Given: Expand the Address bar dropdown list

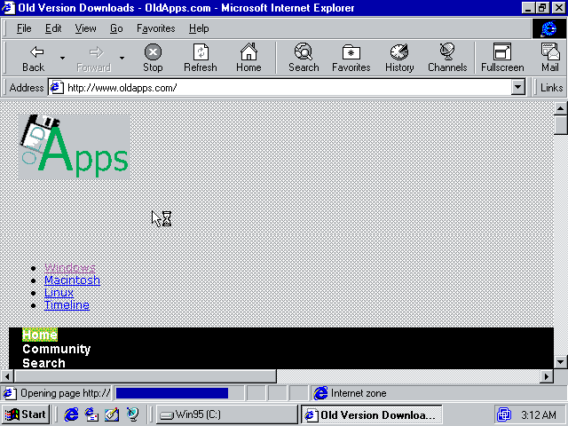Looking at the screenshot, I should click(518, 88).
